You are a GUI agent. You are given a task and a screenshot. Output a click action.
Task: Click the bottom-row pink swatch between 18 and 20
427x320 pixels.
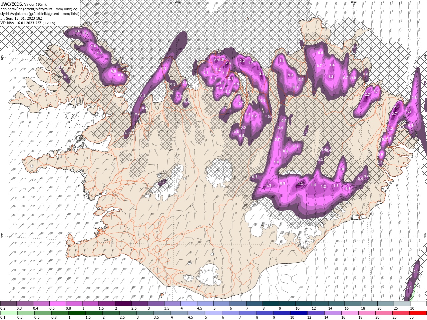[367, 313]
